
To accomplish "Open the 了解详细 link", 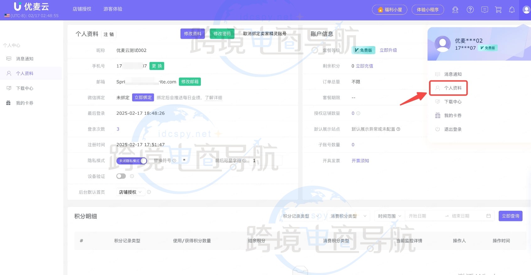I will [x=213, y=98].
